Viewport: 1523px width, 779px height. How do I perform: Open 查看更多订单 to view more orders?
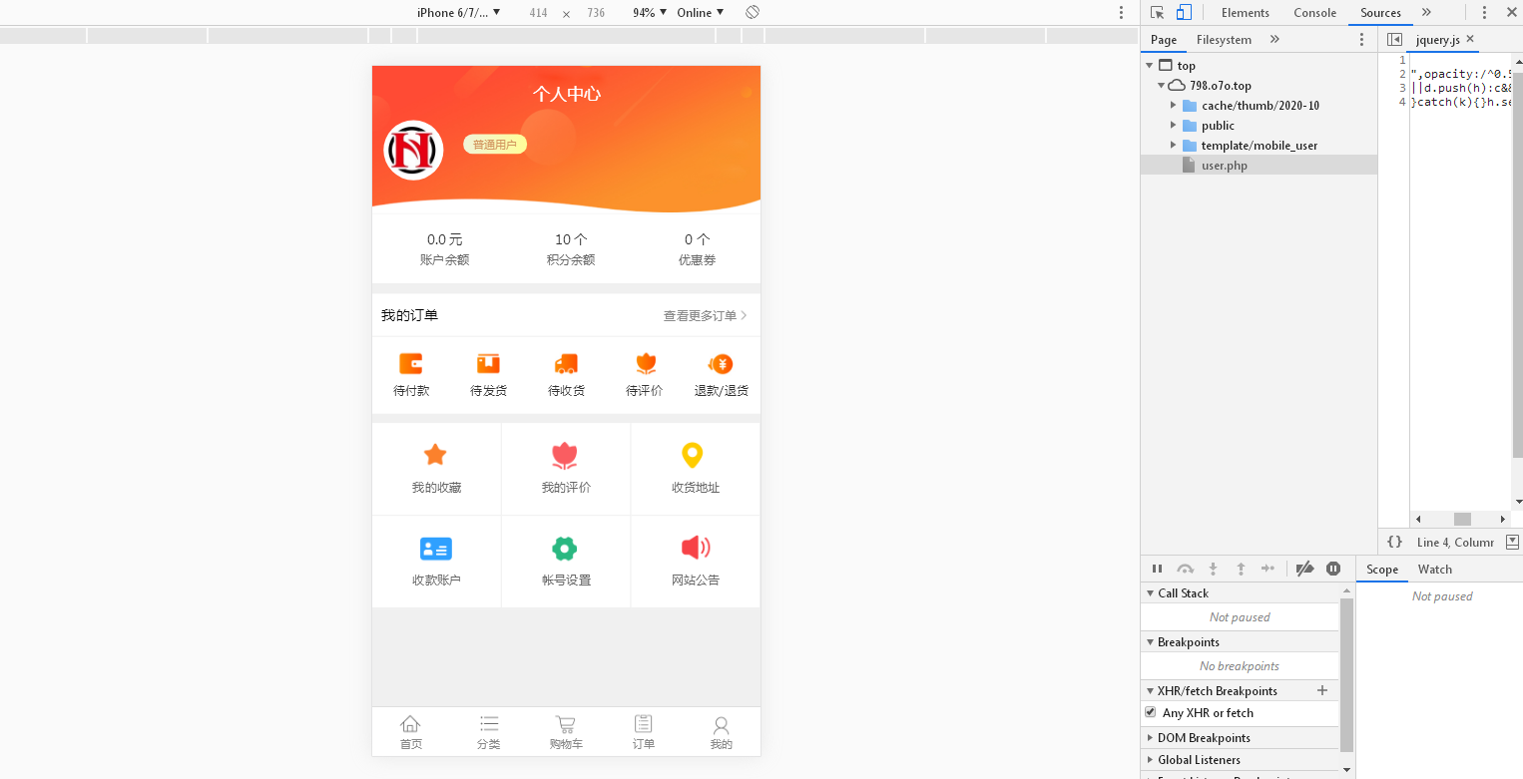[701, 314]
